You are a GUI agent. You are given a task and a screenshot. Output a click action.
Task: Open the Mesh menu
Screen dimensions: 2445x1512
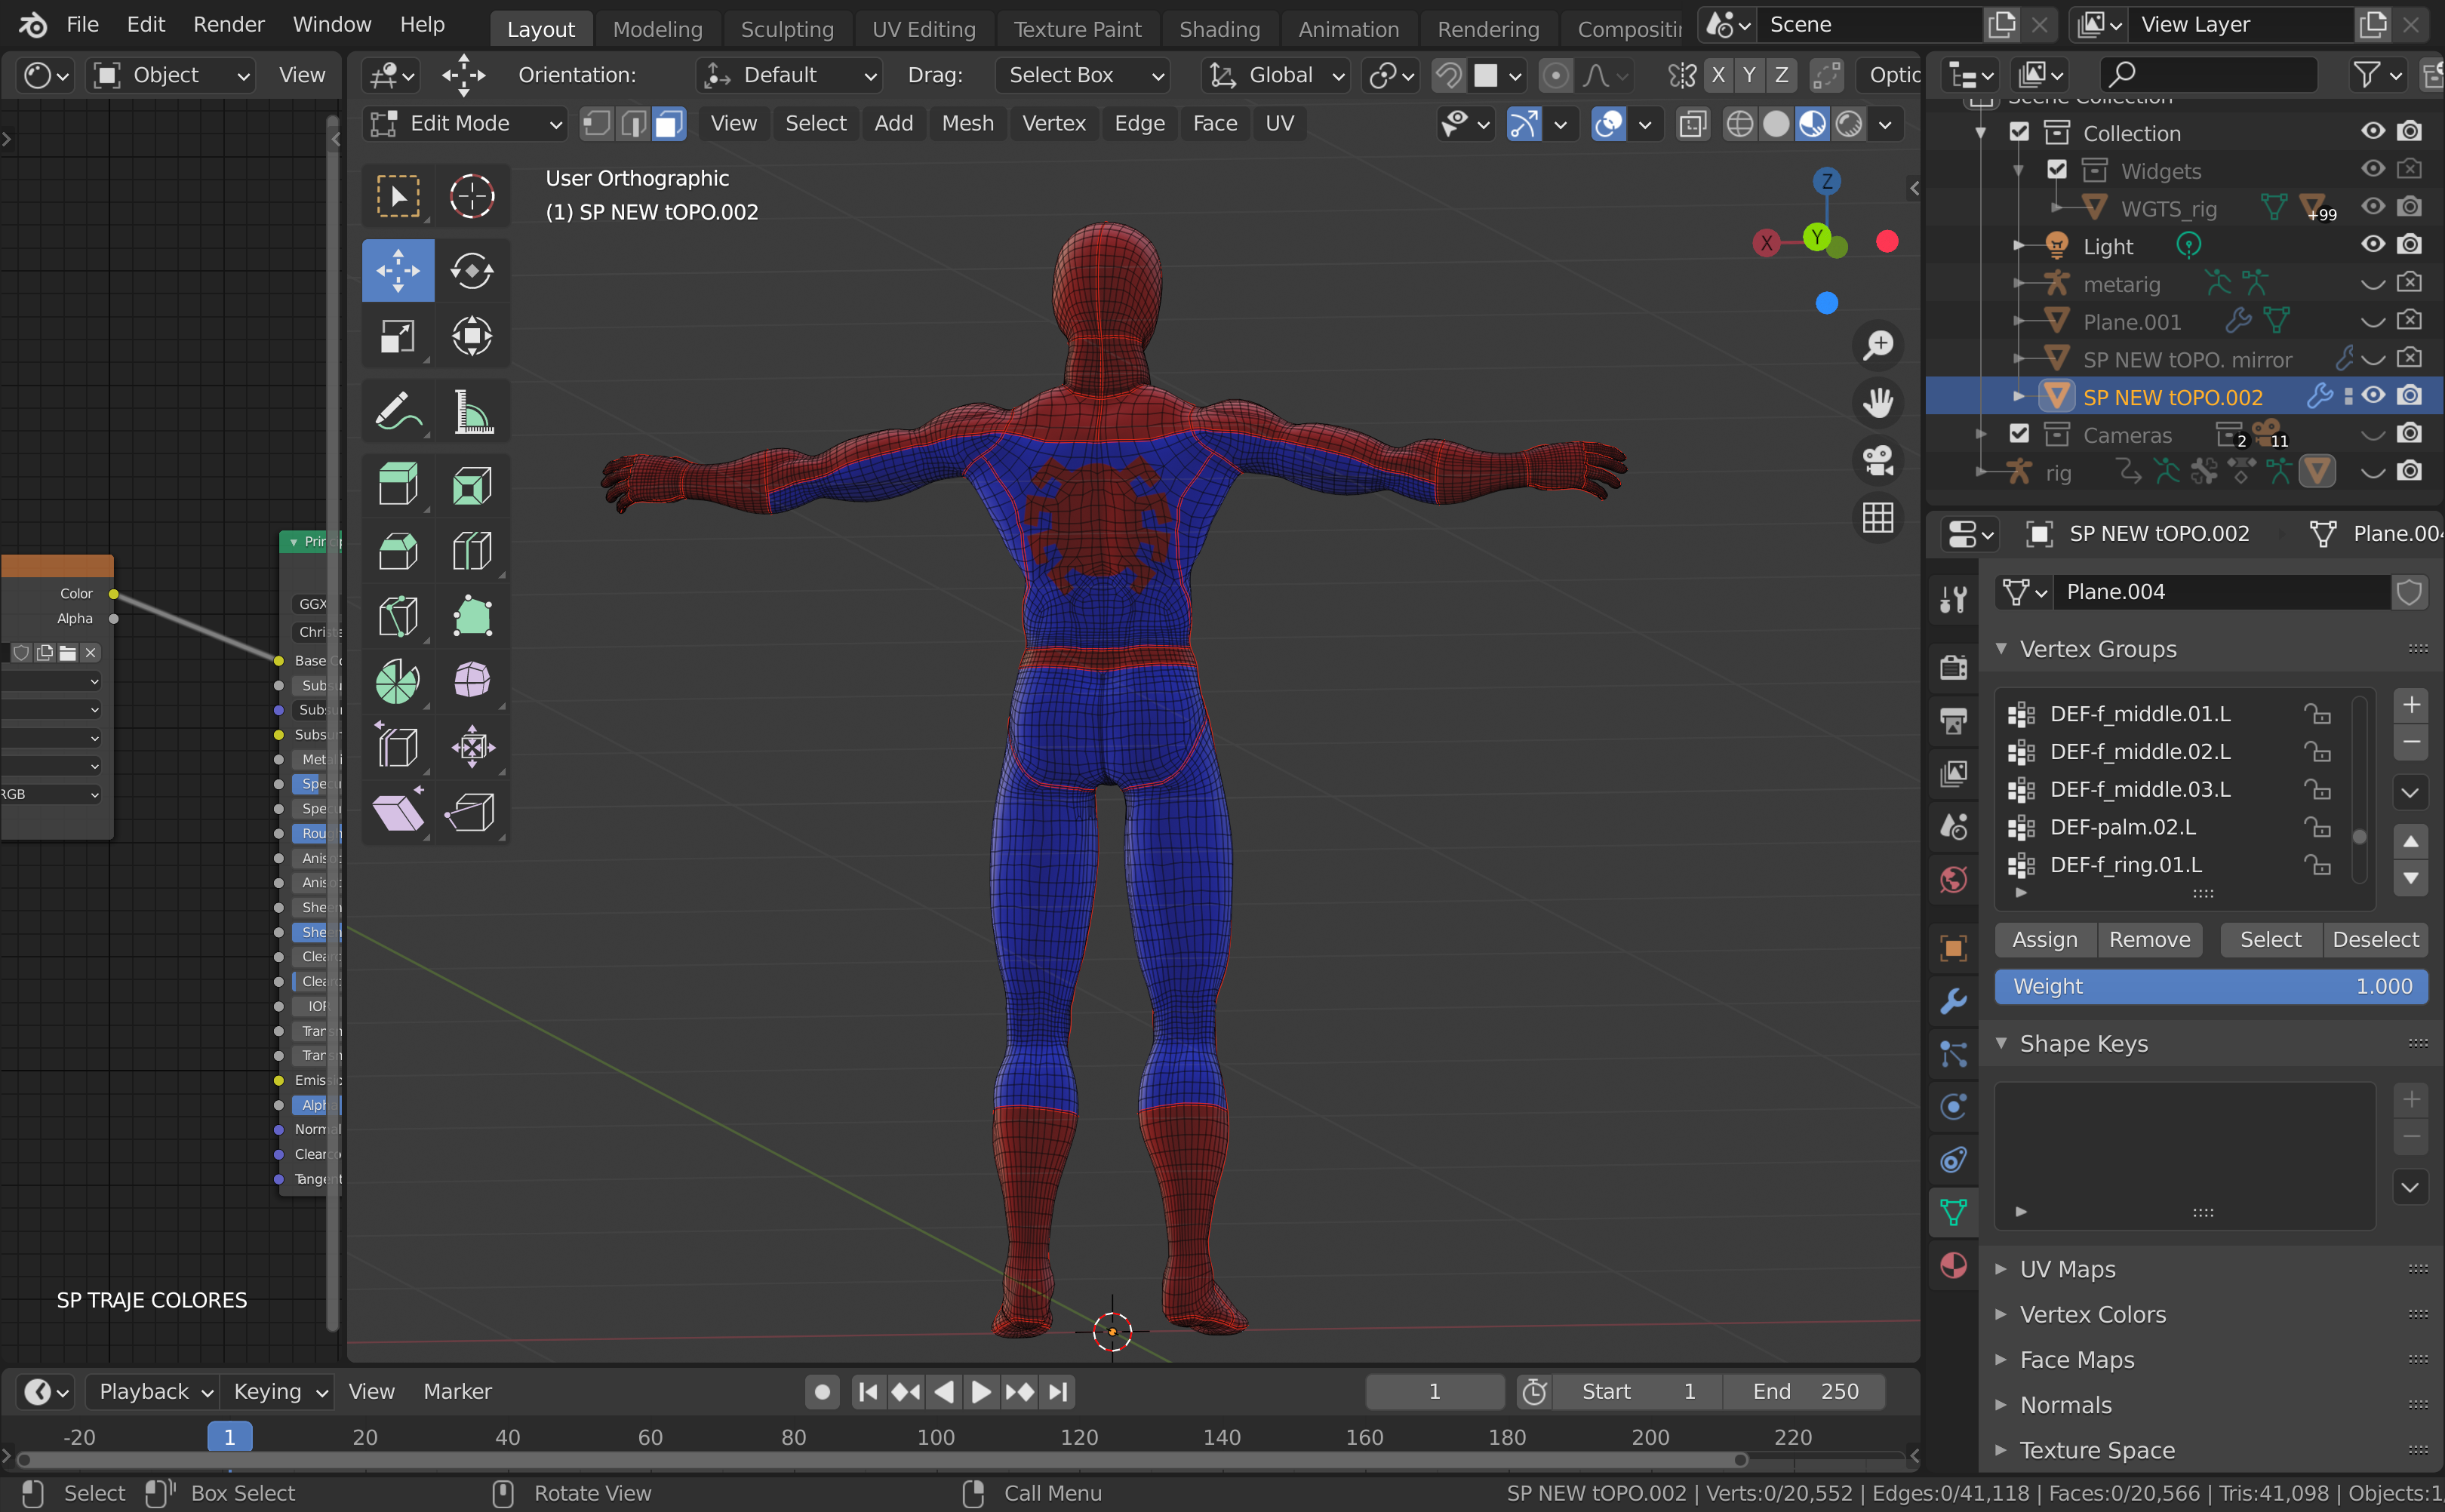(x=966, y=124)
